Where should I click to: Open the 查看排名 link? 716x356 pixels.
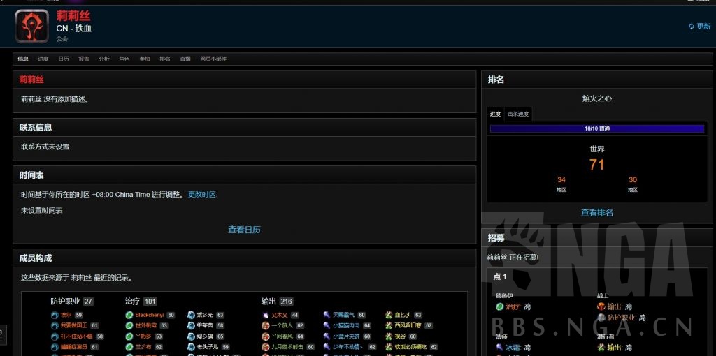click(x=596, y=213)
